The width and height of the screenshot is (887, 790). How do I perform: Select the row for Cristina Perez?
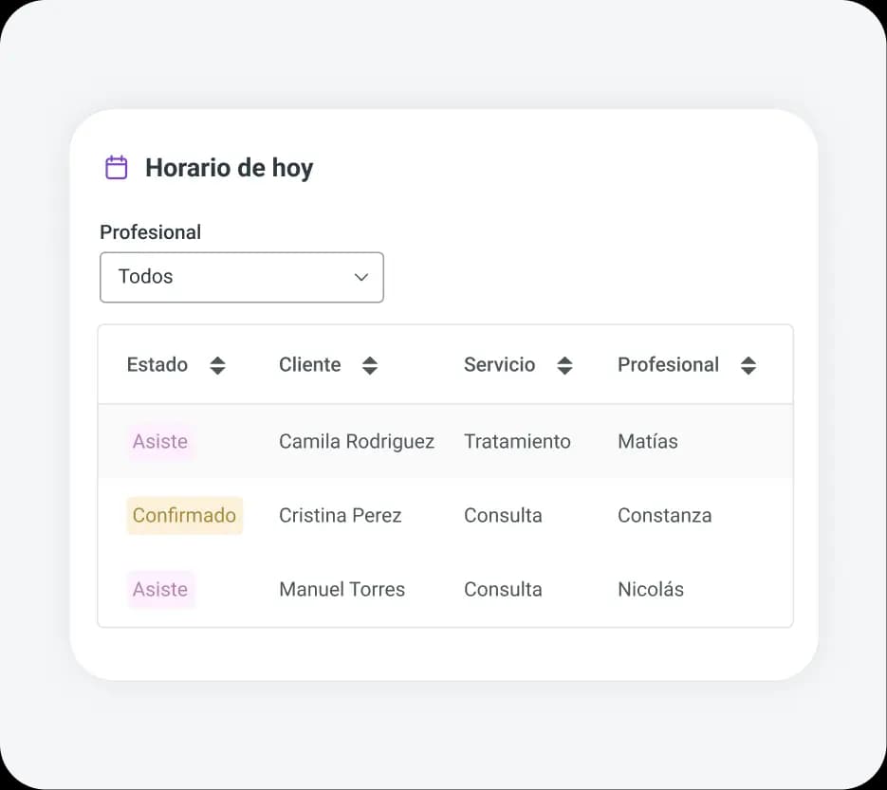445,515
